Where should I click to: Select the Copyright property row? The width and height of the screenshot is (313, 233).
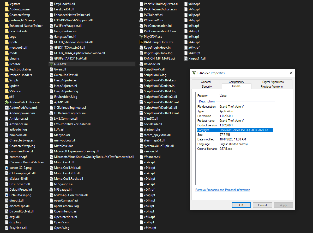pos(235,130)
